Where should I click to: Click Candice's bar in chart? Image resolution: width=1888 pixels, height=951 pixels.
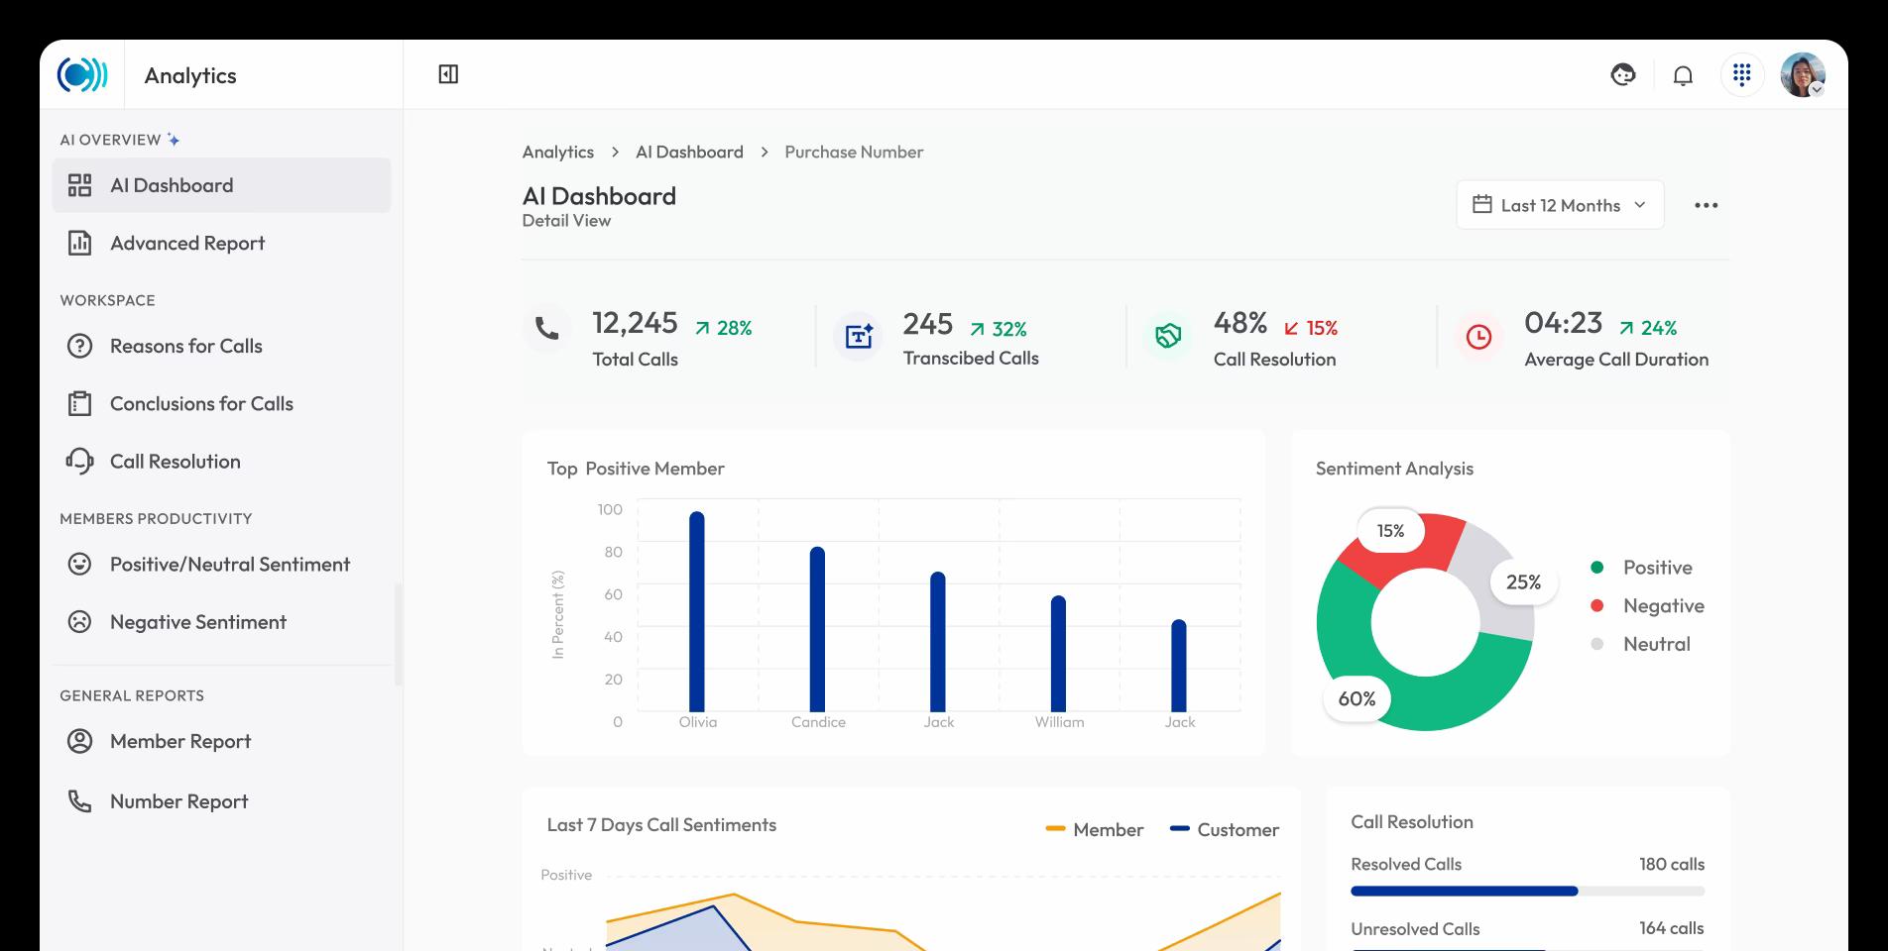(x=817, y=629)
